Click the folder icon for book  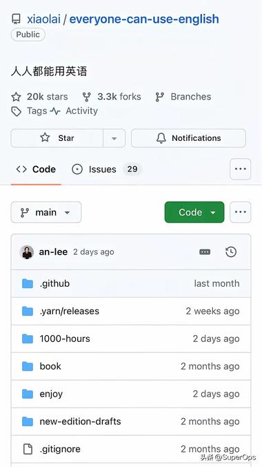[x=28, y=366]
